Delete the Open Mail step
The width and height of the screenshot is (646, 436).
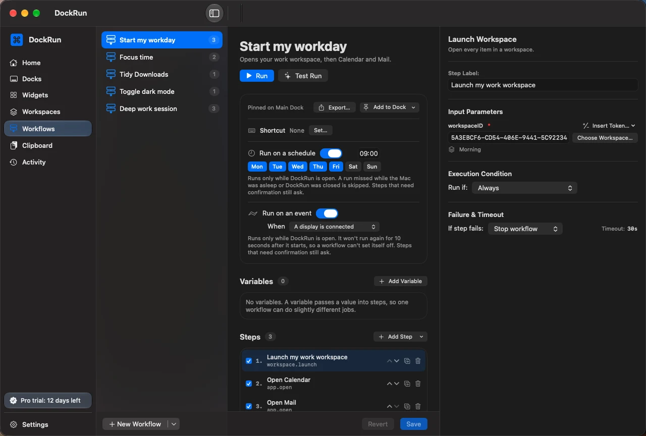point(418,406)
